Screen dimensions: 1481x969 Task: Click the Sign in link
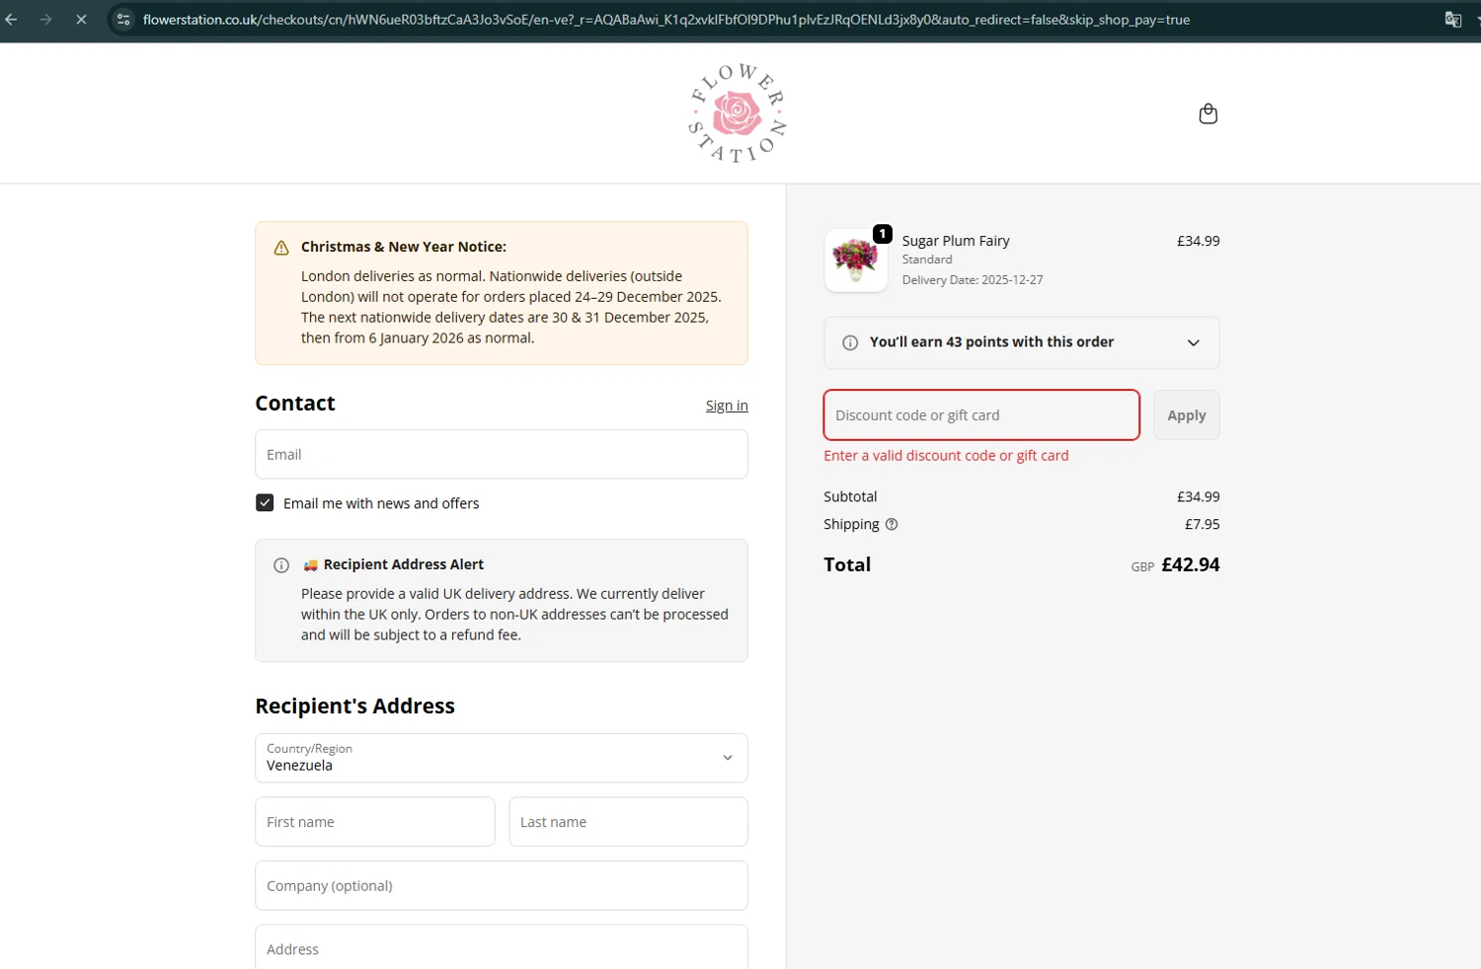pos(727,406)
